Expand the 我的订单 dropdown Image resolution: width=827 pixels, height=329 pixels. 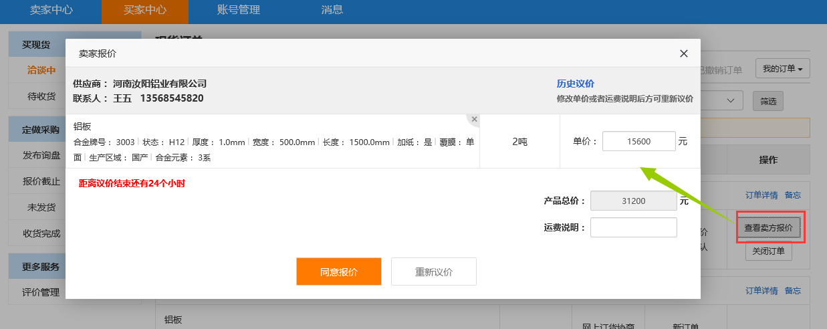pos(782,68)
